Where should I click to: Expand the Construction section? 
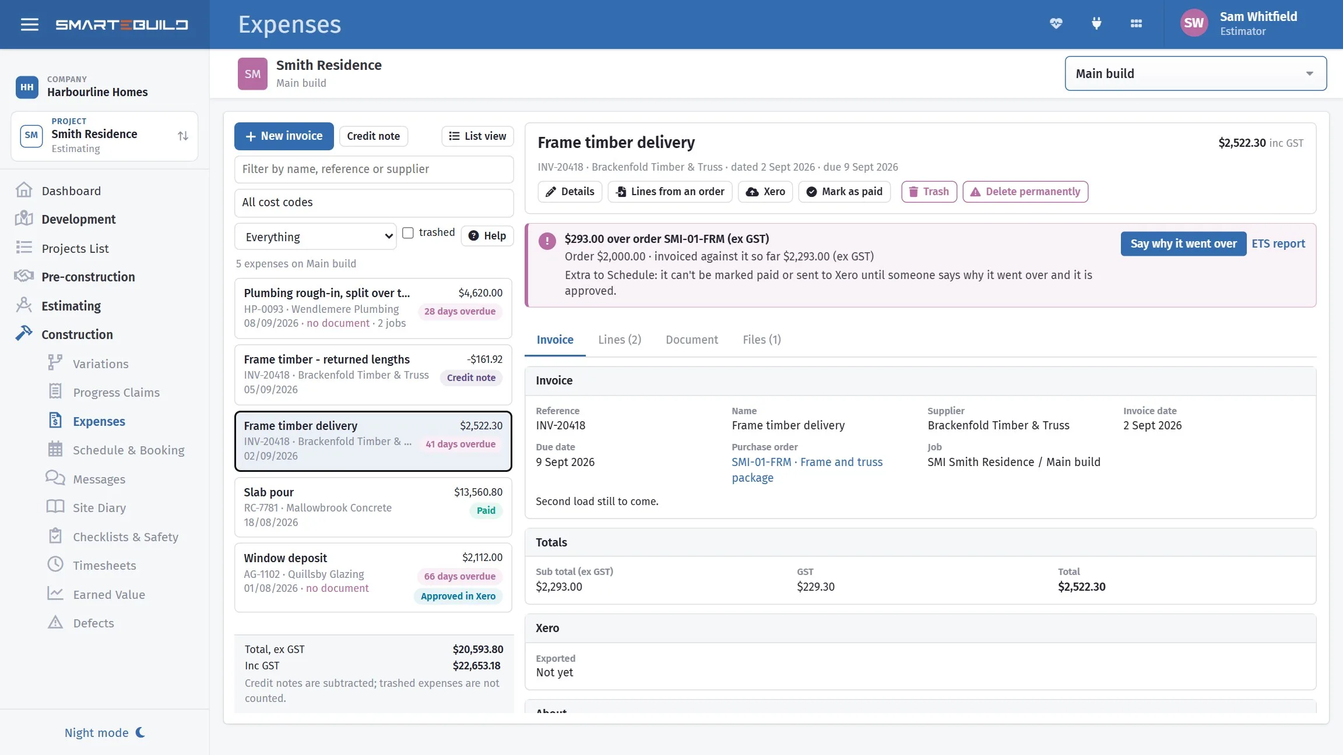click(77, 334)
